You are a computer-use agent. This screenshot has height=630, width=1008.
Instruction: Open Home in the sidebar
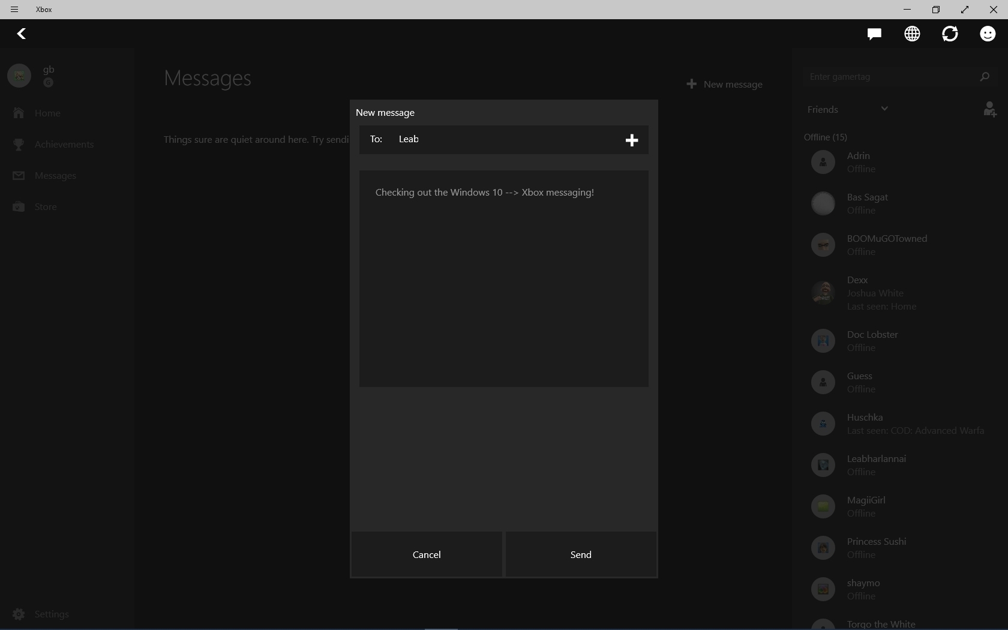click(66, 113)
